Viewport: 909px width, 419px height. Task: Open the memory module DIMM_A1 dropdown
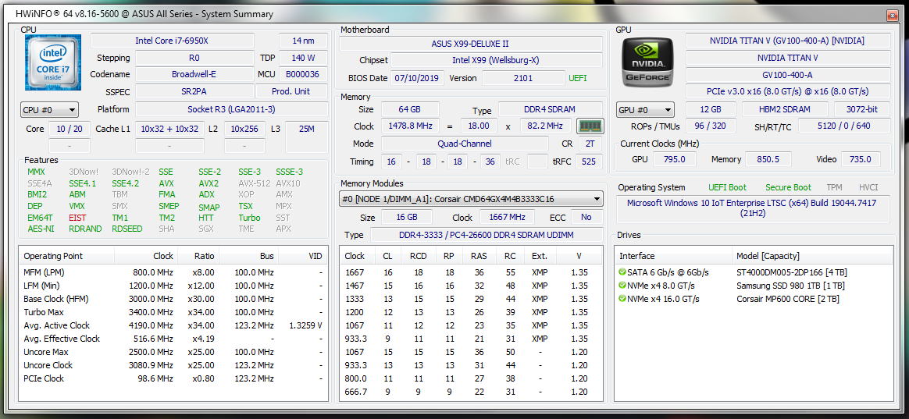[x=471, y=200]
